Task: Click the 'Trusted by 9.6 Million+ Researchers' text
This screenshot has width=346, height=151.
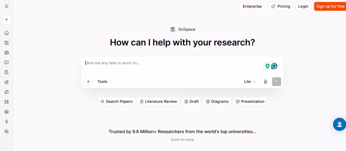Action: tap(182, 132)
